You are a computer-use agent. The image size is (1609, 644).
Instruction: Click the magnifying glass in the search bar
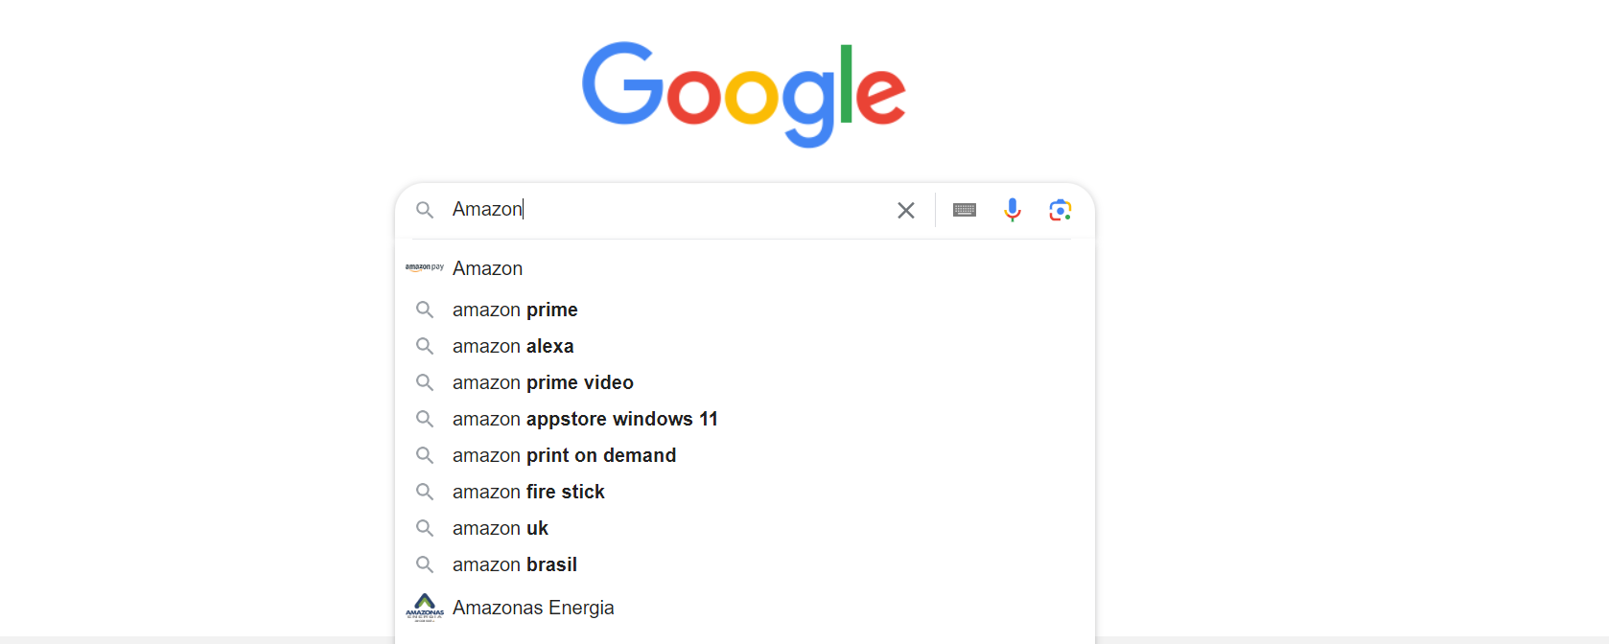click(x=425, y=210)
